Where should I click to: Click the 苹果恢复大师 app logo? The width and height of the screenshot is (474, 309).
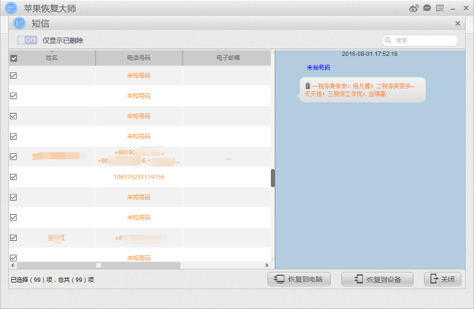click(11, 8)
